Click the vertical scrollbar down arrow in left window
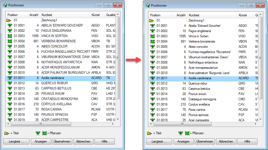Viewport: 268px width, 150px height. coord(117,119)
